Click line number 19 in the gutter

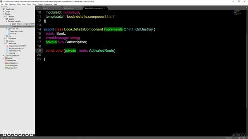click(x=39, y=51)
